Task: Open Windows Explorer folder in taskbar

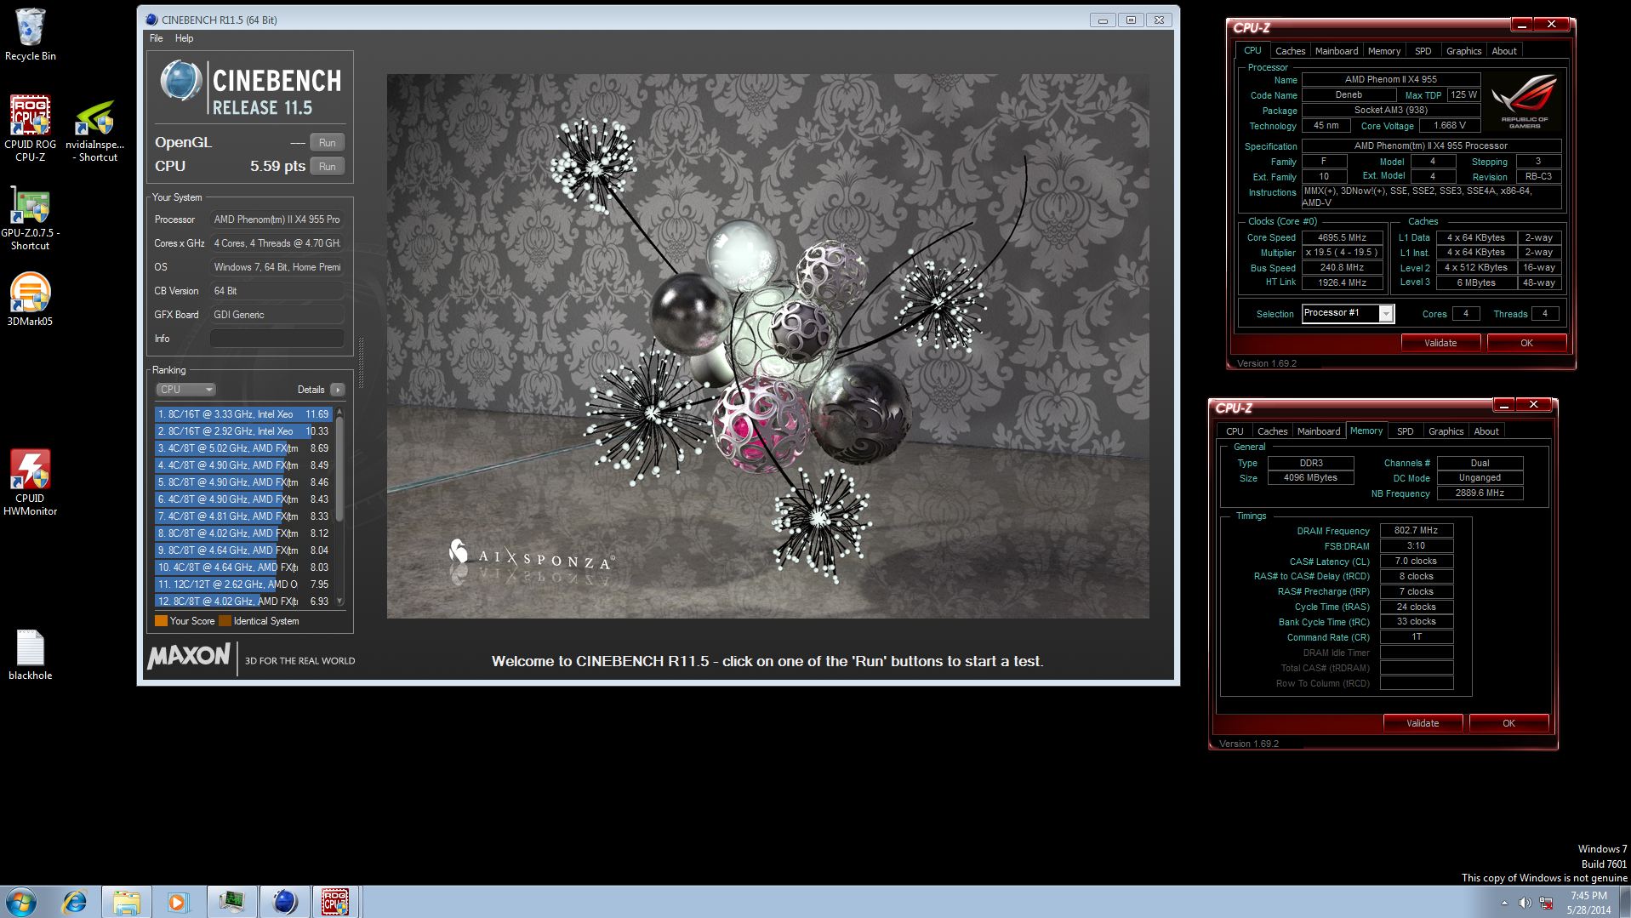Action: tap(126, 902)
